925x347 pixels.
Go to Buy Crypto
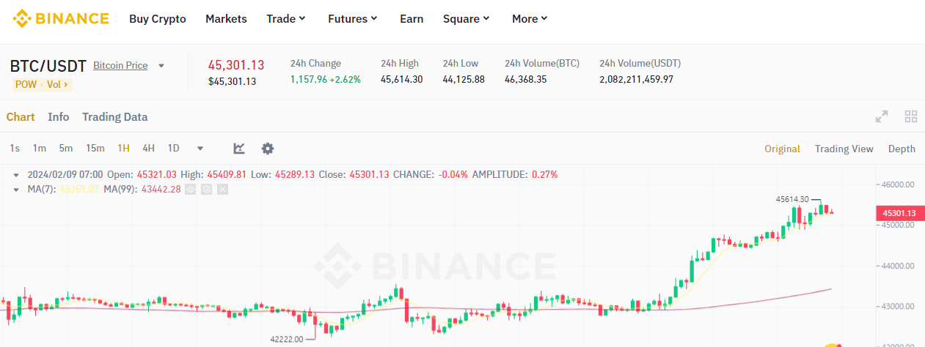[x=158, y=18]
